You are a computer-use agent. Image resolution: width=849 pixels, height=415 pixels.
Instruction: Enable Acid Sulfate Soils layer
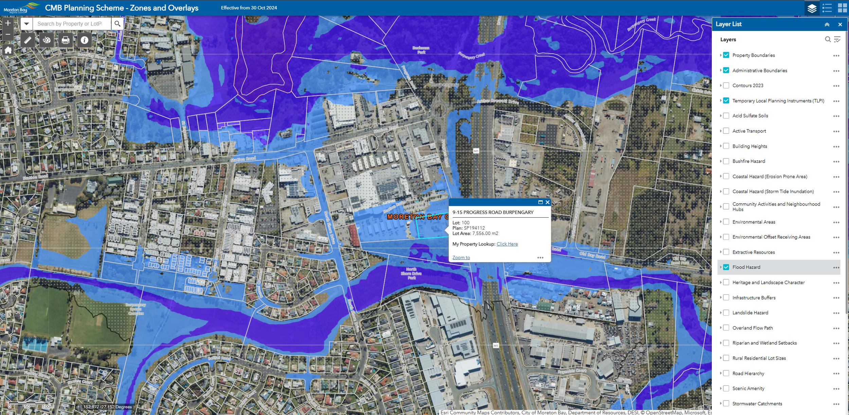(726, 116)
